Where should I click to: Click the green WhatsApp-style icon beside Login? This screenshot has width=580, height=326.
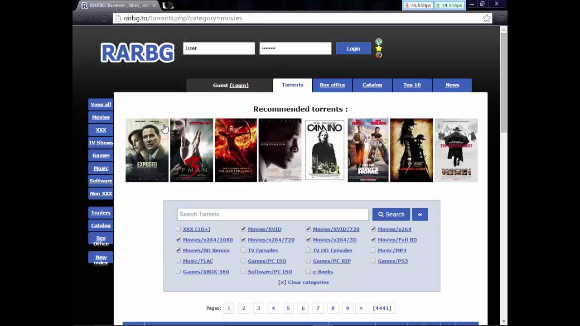(x=379, y=42)
